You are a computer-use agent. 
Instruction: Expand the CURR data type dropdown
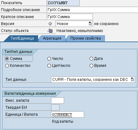coord(93,80)
